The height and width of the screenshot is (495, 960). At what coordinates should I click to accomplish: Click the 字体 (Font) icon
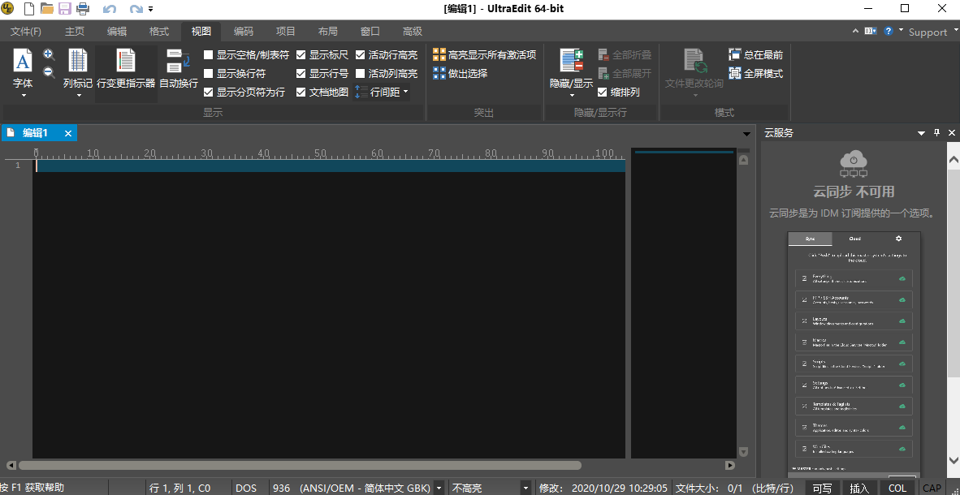(x=23, y=62)
